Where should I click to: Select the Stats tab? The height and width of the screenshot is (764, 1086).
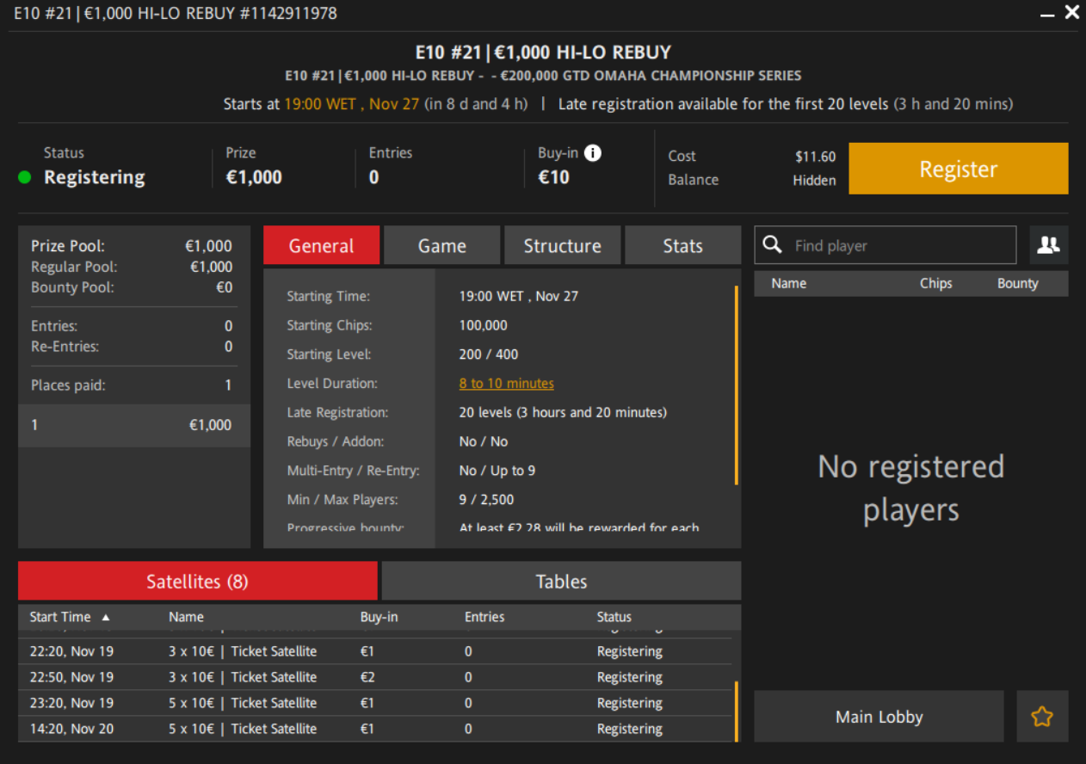click(x=682, y=246)
